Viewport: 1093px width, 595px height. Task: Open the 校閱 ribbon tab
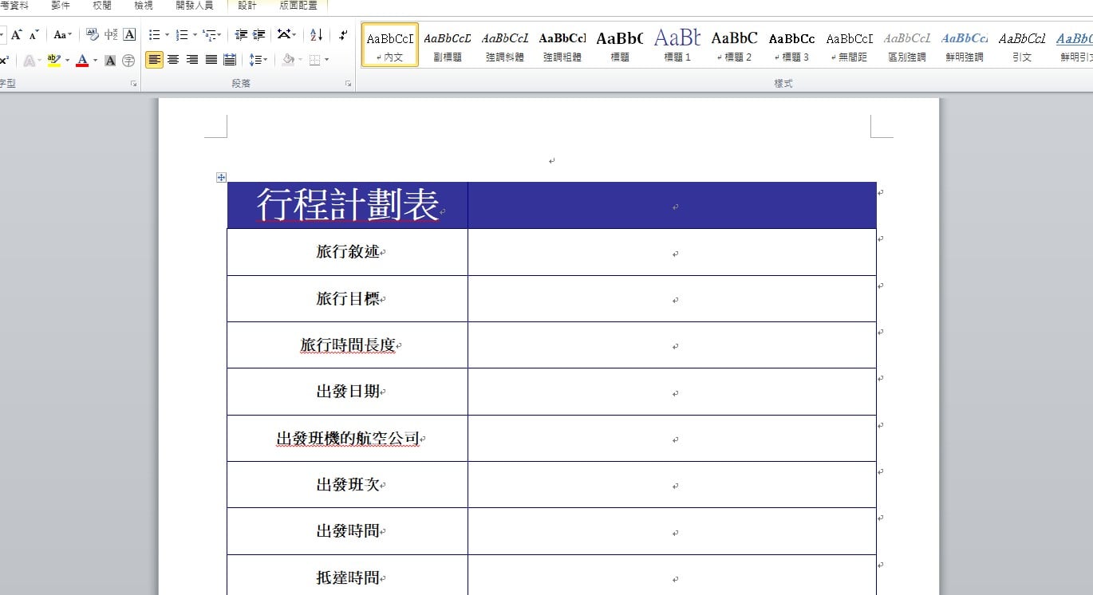[102, 6]
